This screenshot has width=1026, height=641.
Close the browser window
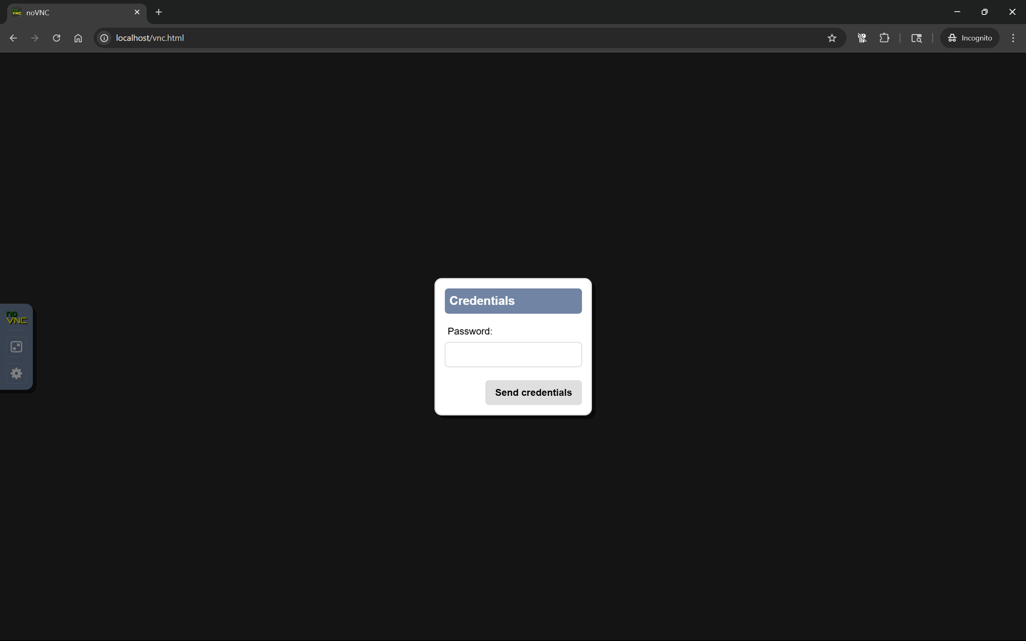[1012, 12]
